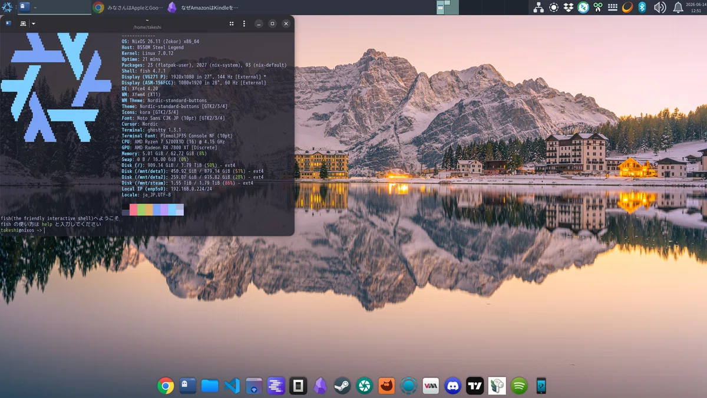Open the window-with-wifi icon in the dock
This screenshot has height=398, width=707.
(254, 386)
